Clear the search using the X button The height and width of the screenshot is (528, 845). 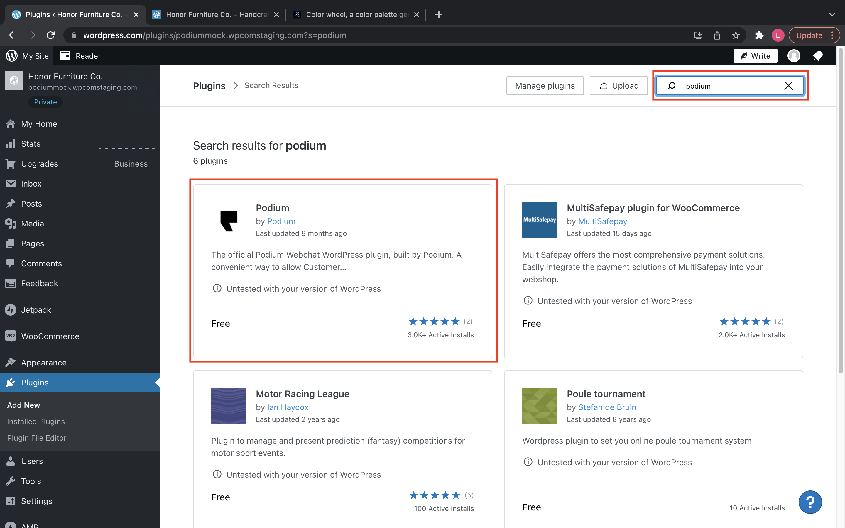[x=789, y=86]
